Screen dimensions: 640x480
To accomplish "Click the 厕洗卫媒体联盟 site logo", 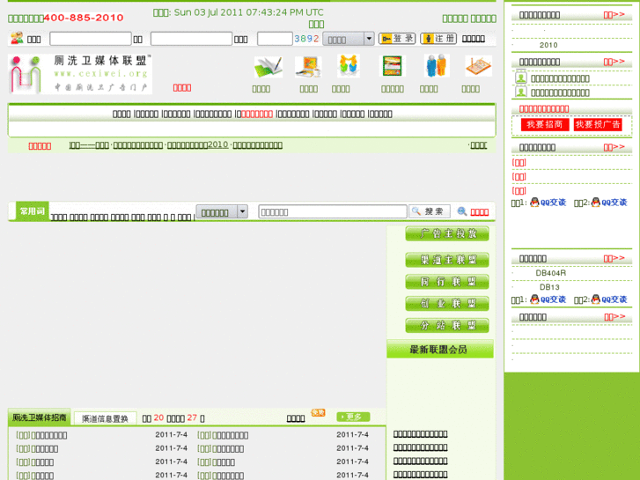I will (x=80, y=74).
